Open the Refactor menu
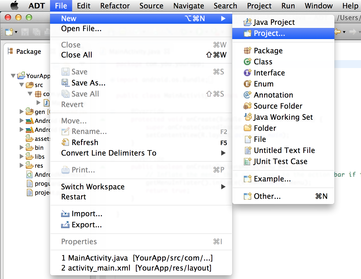 (115, 6)
